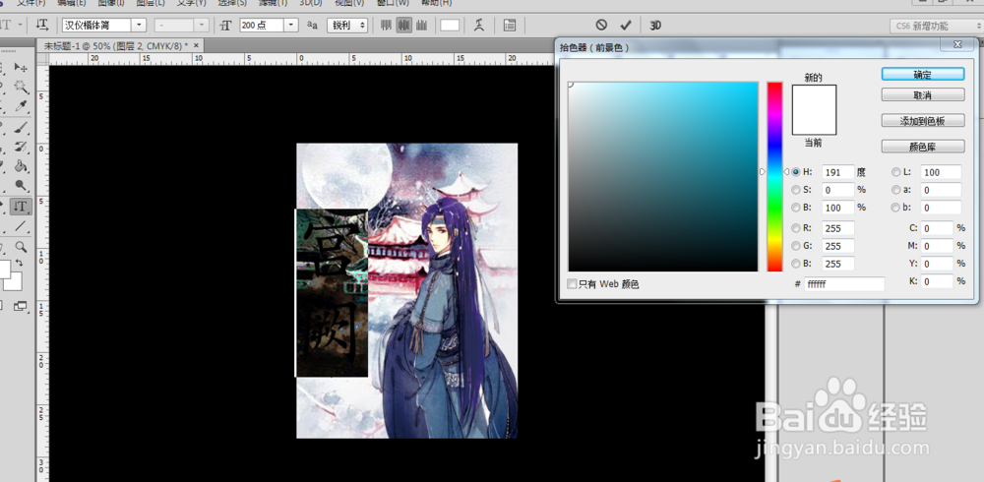
Task: Click the vertical hue slider bar
Action: [x=774, y=177]
